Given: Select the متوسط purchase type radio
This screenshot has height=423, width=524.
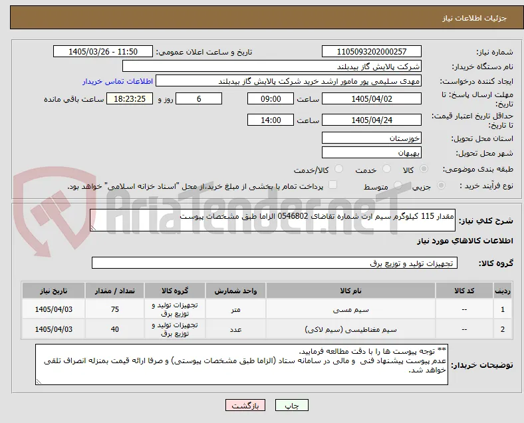Looking at the screenshot, I should [x=398, y=185].
